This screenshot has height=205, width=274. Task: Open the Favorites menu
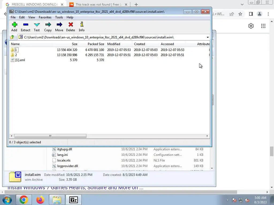45,17
